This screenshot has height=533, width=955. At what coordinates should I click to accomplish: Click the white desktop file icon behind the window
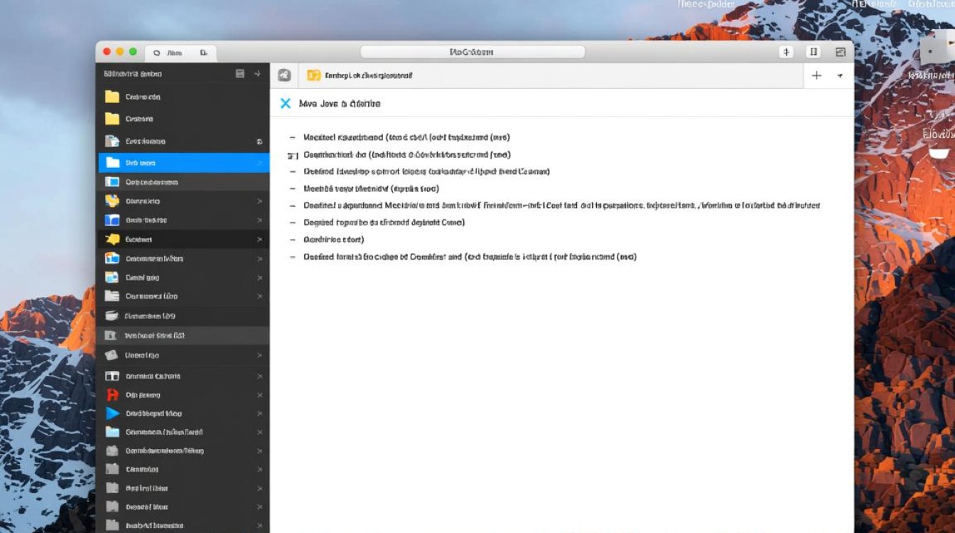(933, 51)
